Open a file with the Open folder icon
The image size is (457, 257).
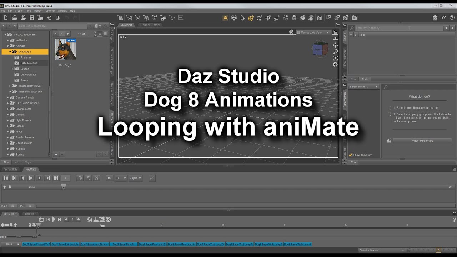tap(15, 18)
